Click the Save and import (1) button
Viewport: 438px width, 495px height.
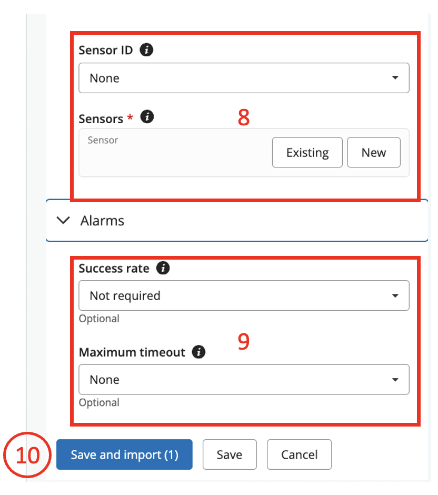(x=124, y=454)
